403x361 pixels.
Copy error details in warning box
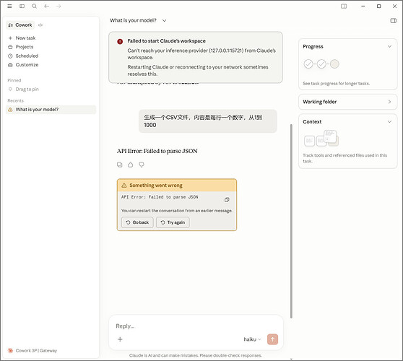click(x=227, y=200)
